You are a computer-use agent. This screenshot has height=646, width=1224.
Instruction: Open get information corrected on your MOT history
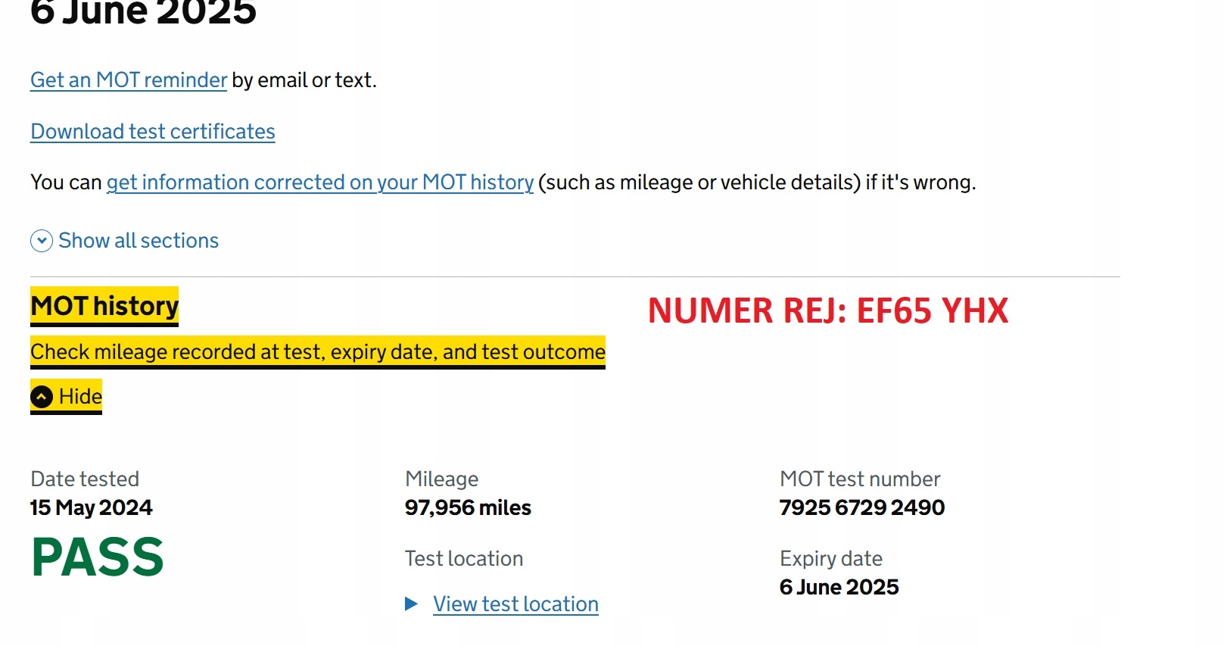(319, 183)
